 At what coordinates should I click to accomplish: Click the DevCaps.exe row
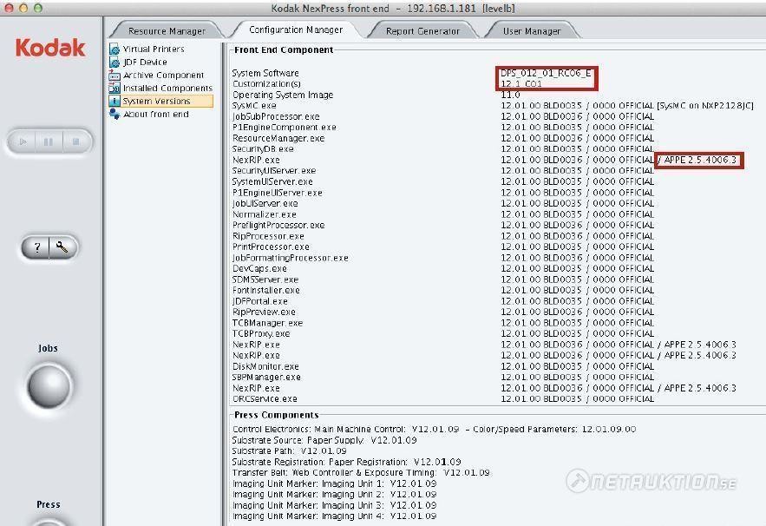click(x=443, y=268)
